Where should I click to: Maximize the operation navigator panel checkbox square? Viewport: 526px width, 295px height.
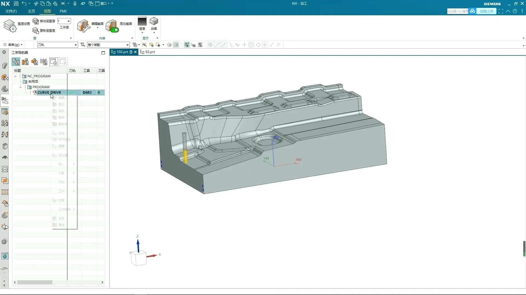point(103,53)
